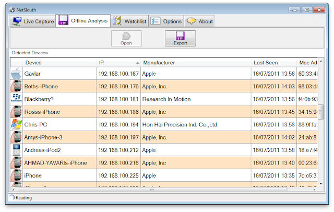Sort by the Manufacturer column header

point(196,63)
